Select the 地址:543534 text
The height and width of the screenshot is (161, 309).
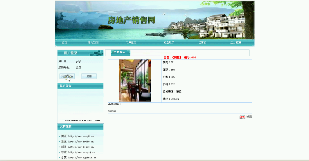[x=171, y=99]
